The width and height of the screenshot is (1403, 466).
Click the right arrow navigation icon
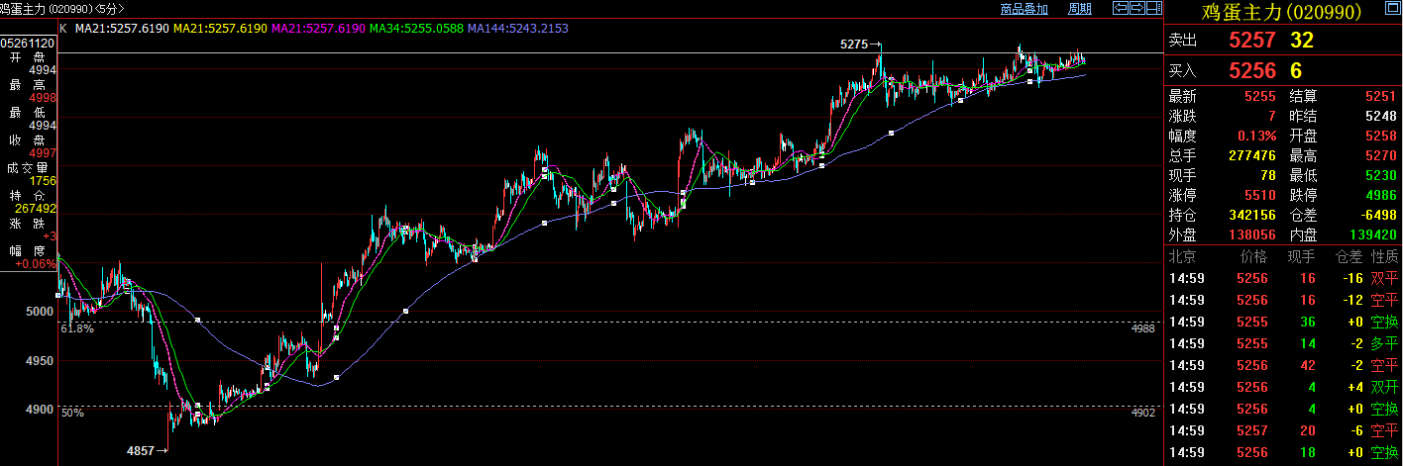(x=1136, y=9)
